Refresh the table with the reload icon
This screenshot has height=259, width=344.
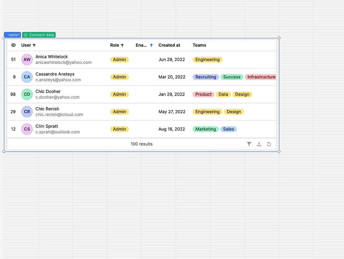[269, 144]
